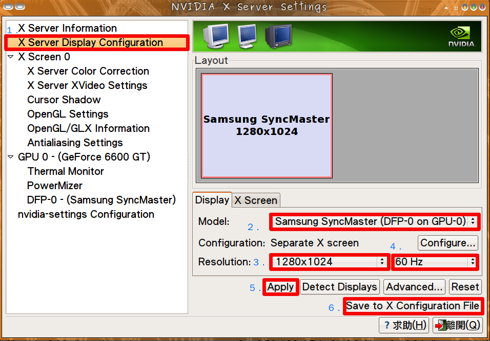The width and height of the screenshot is (490, 341).
Task: Click the NVIDIA logo in banner
Action: click(462, 37)
